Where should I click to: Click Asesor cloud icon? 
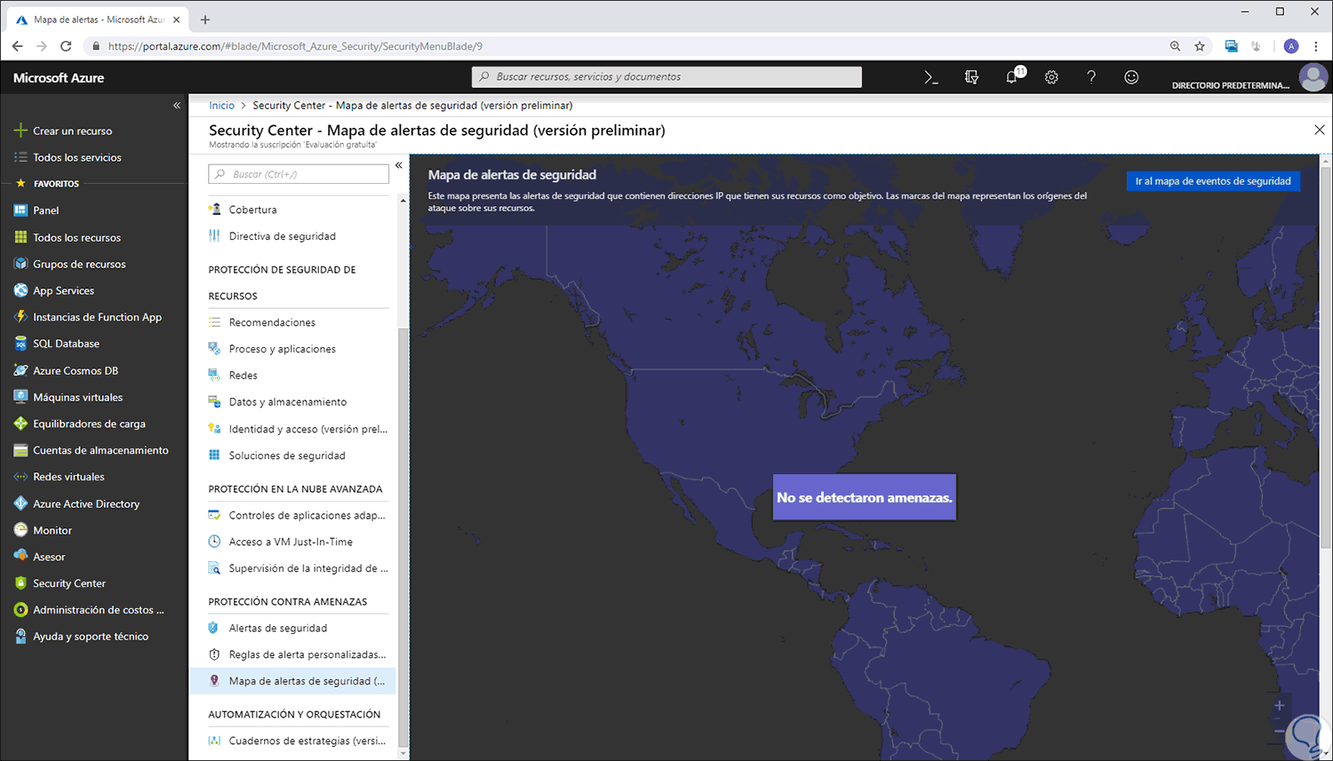point(20,557)
